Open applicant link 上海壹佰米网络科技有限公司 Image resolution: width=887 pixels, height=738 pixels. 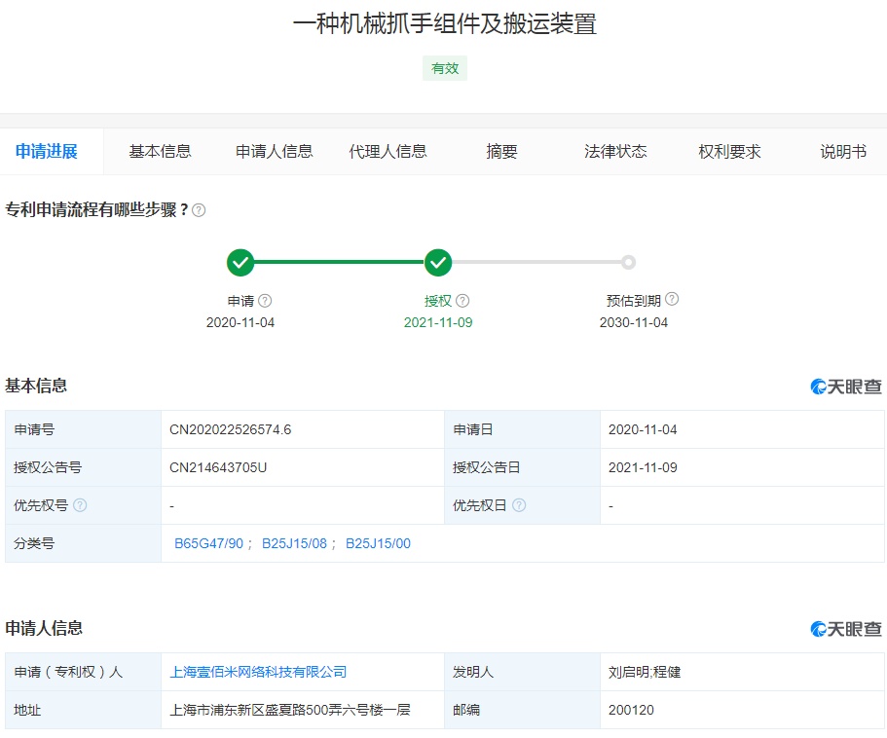[258, 672]
